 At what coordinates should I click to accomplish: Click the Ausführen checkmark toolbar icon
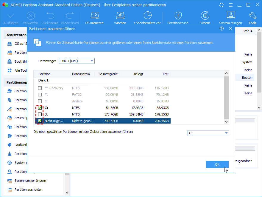[x=11, y=16]
